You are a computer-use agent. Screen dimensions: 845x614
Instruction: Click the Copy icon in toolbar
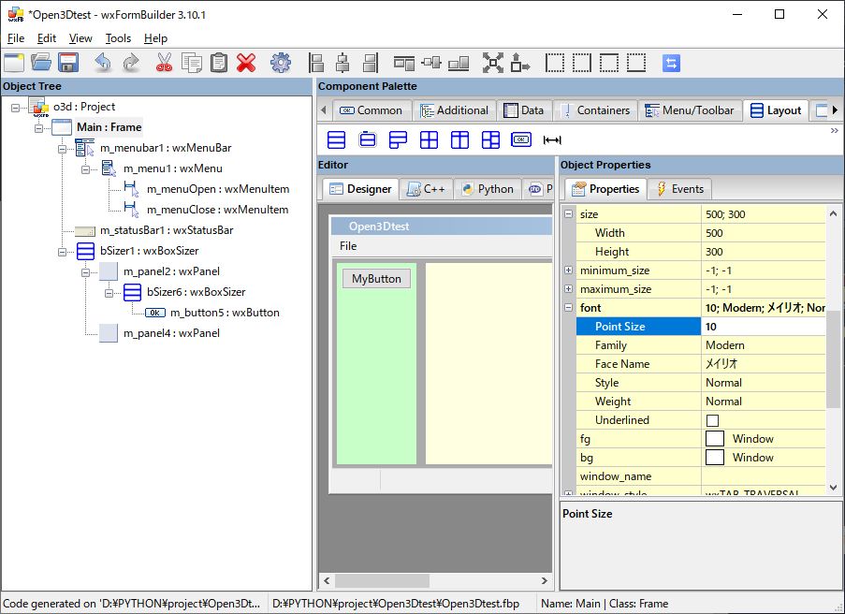pos(191,63)
